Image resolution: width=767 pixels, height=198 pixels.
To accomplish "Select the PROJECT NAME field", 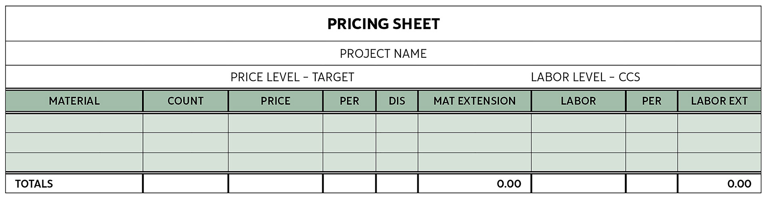I will point(383,54).
